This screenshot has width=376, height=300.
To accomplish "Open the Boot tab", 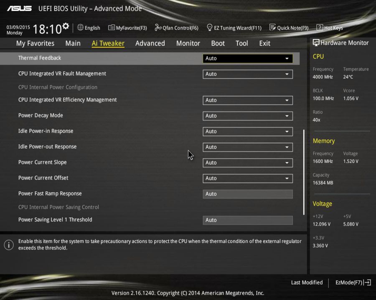I will click(218, 43).
